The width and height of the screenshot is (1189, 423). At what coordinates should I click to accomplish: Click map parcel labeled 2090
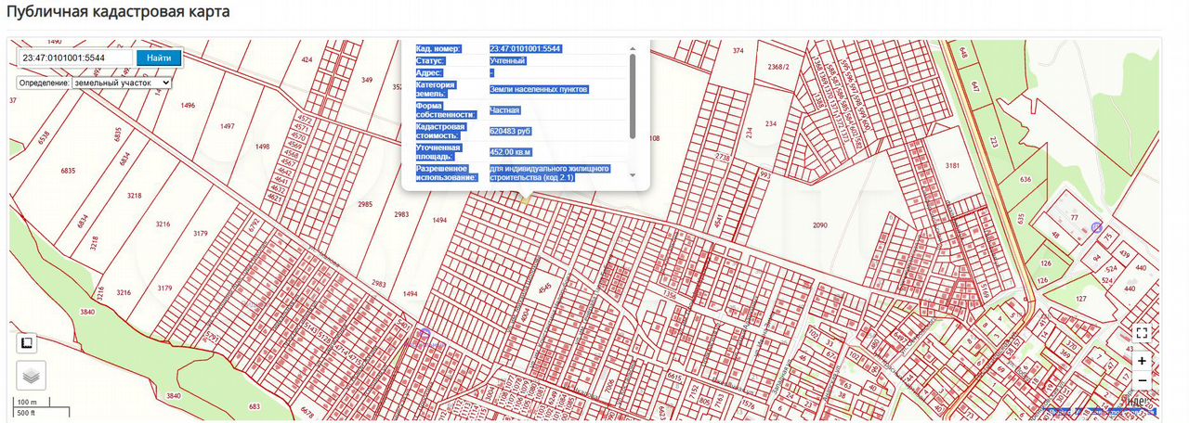pyautogui.click(x=819, y=225)
